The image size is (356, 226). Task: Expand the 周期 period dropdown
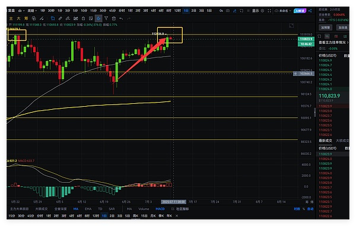[32, 11]
